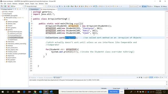Click the editor vertical scrollbar
The width and height of the screenshot is (168, 94).
[166, 42]
